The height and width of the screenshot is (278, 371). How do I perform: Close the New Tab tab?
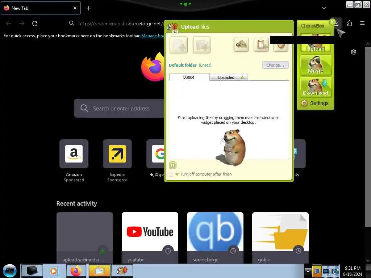coord(75,8)
